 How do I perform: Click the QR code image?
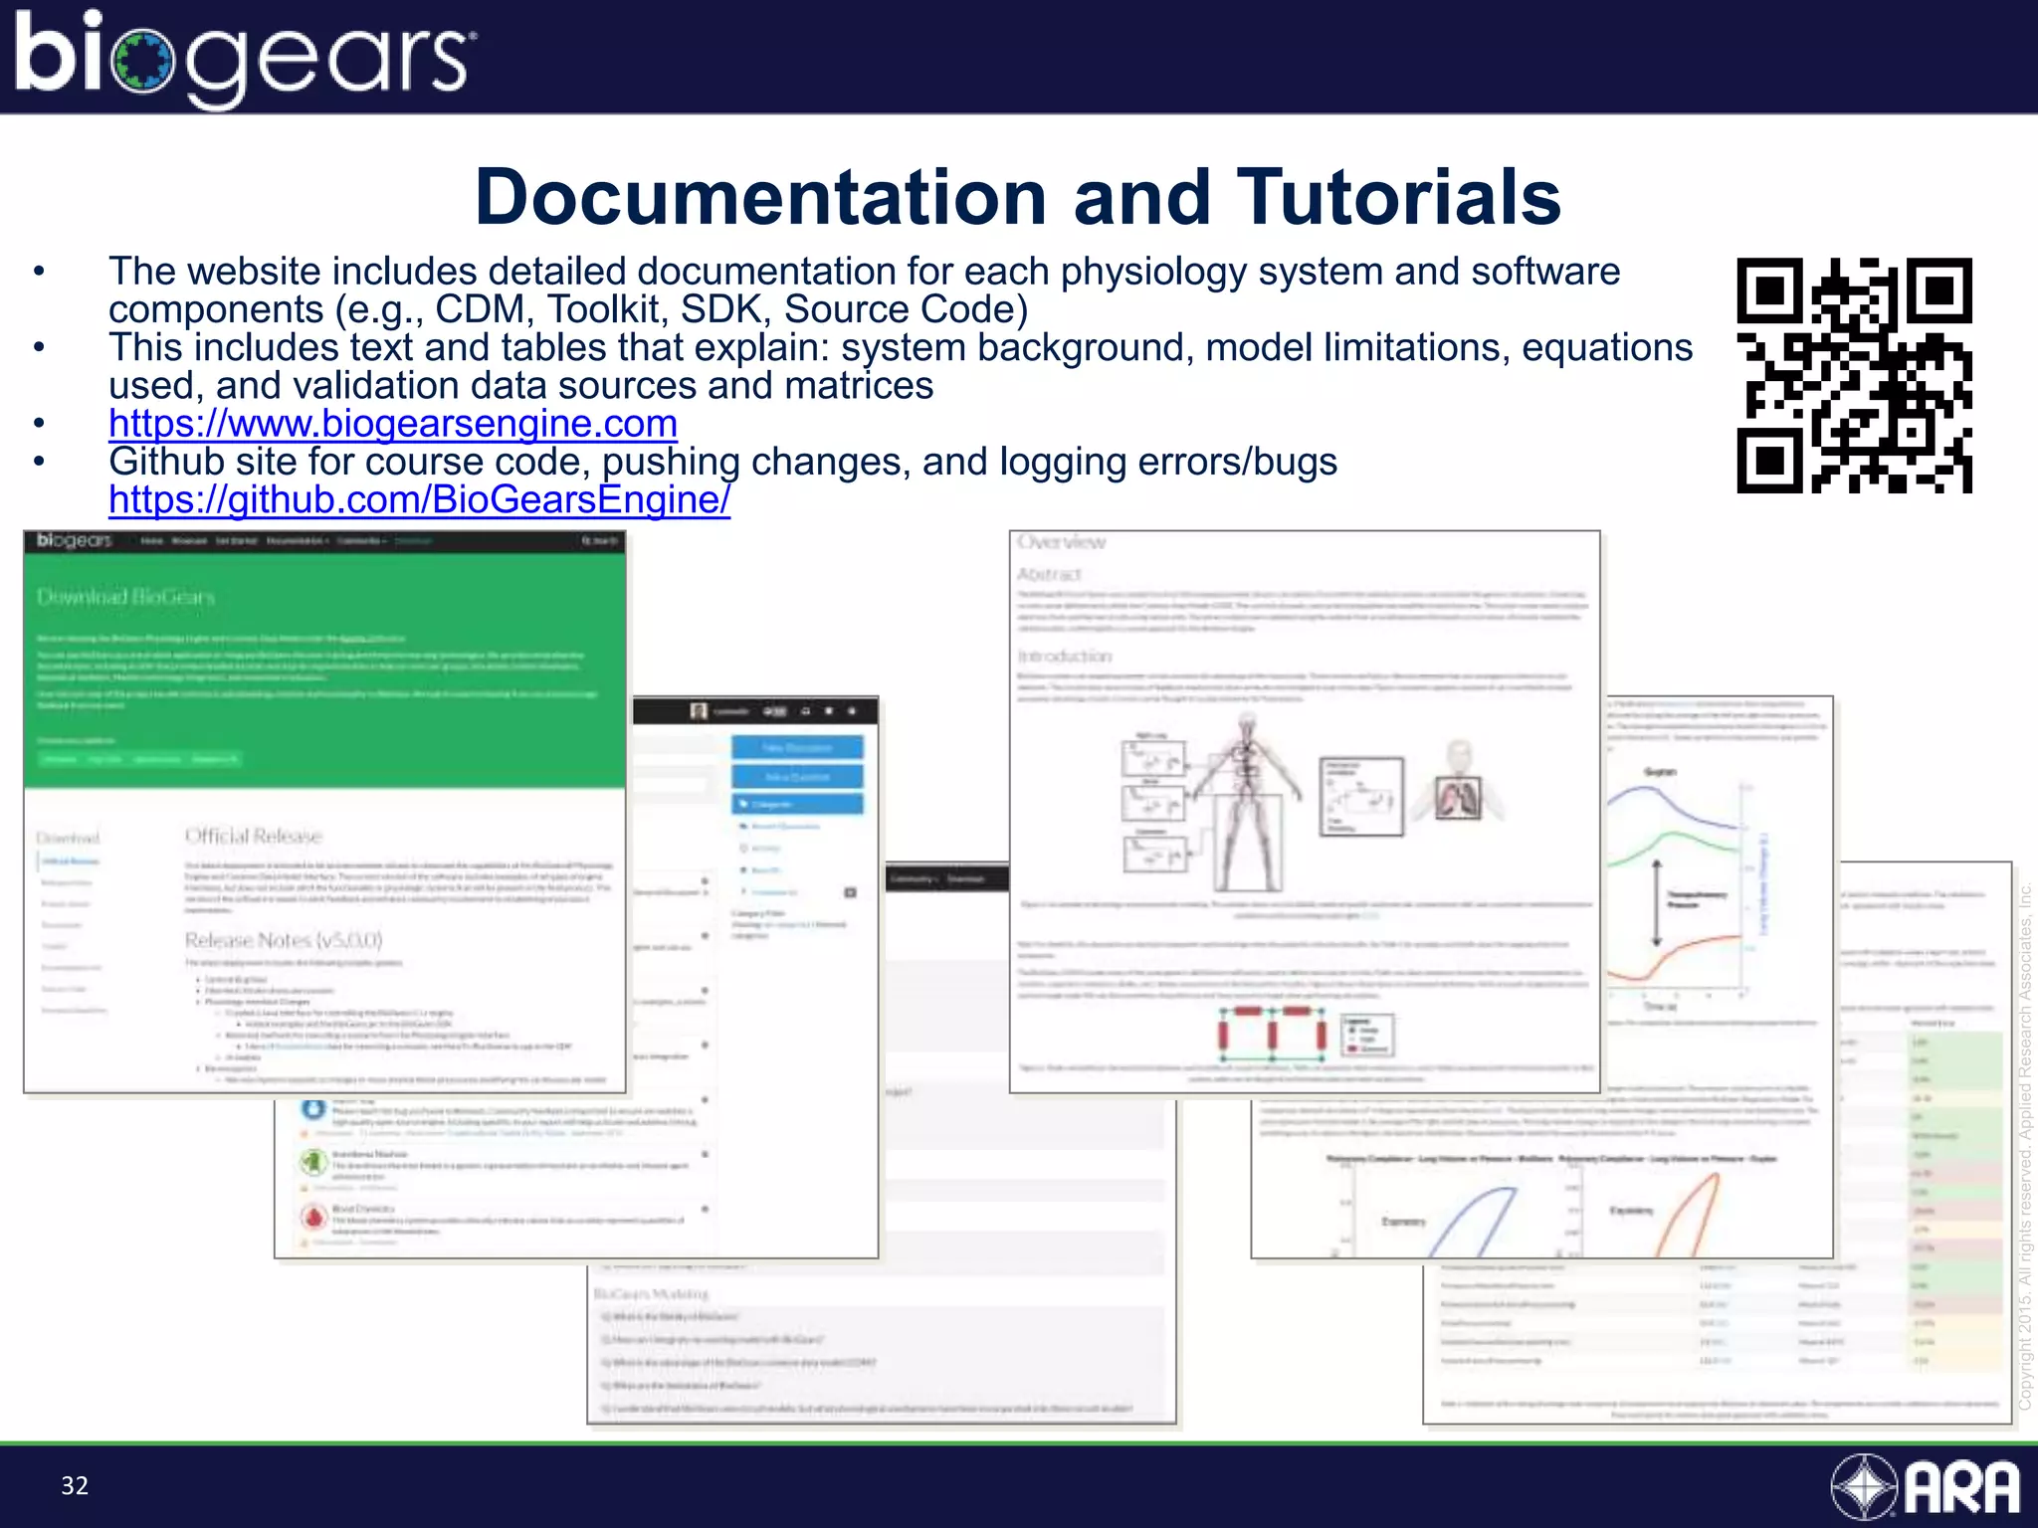(x=1854, y=375)
